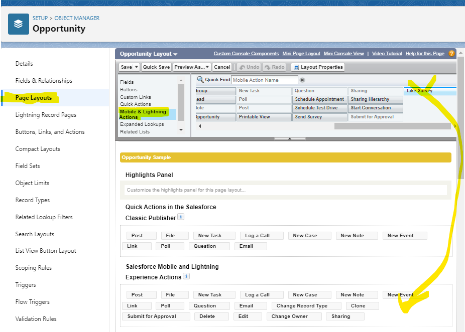Open the Video Tutorial link
The width and height of the screenshot is (465, 332).
pos(387,54)
